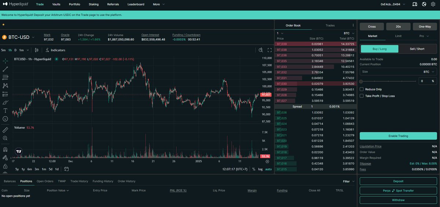Select the ruler measure tool
This screenshot has height=207, width=440.
(x=5, y=130)
